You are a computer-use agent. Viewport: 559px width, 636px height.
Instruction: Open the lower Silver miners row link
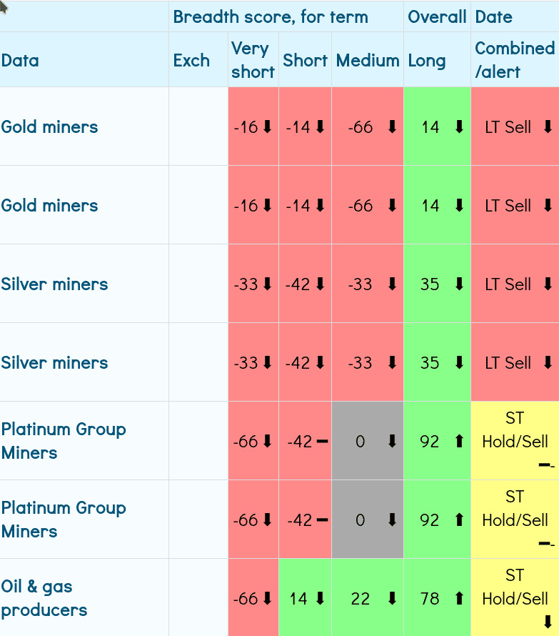(54, 363)
